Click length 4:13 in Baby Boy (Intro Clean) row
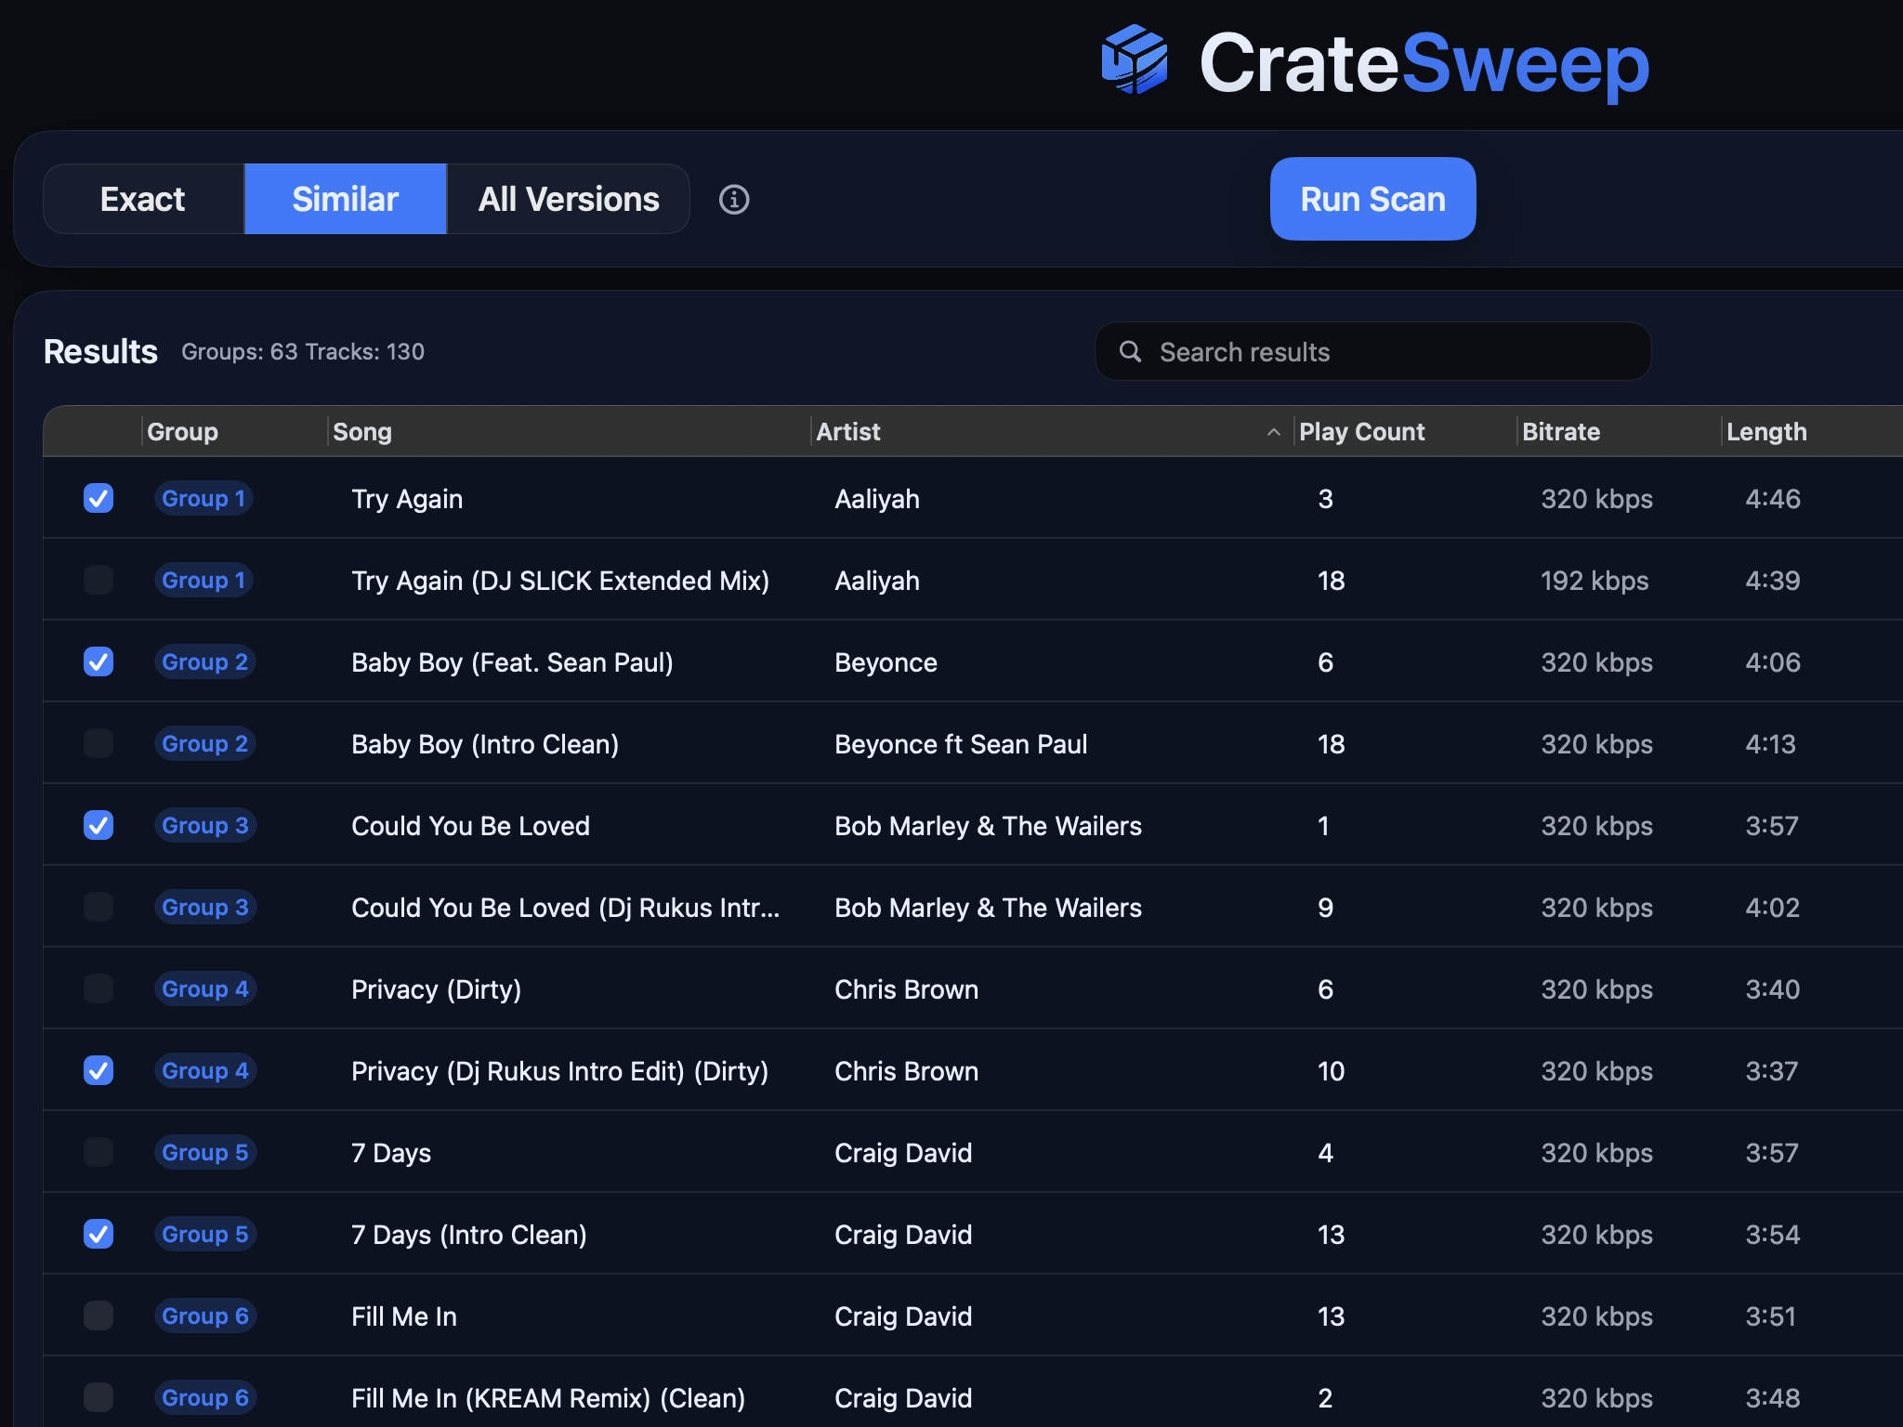The height and width of the screenshot is (1427, 1903). (1770, 744)
